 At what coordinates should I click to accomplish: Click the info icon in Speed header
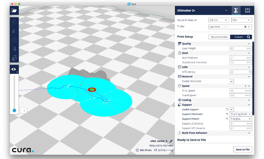[x=246, y=86]
